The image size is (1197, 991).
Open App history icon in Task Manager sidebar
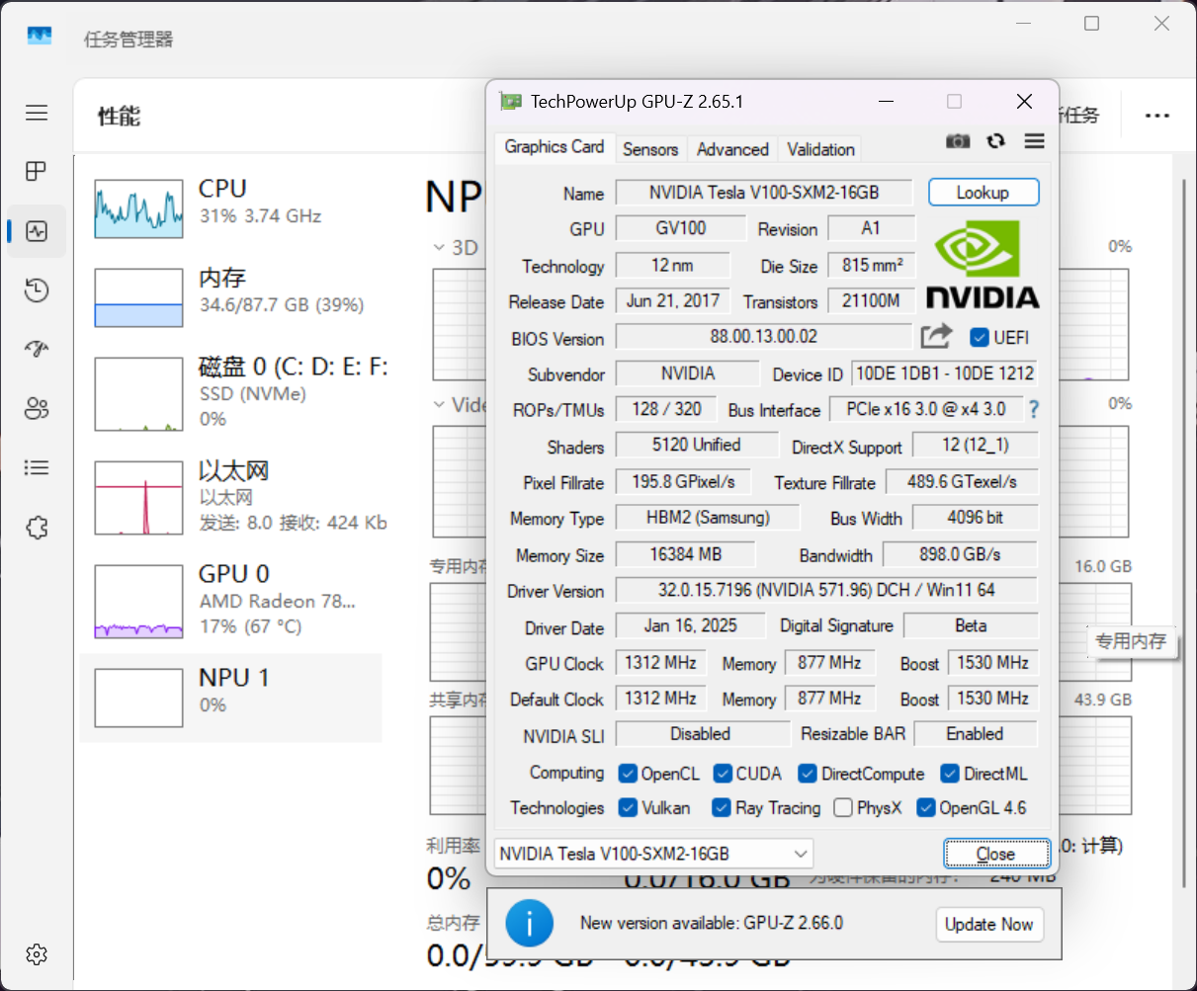point(37,290)
